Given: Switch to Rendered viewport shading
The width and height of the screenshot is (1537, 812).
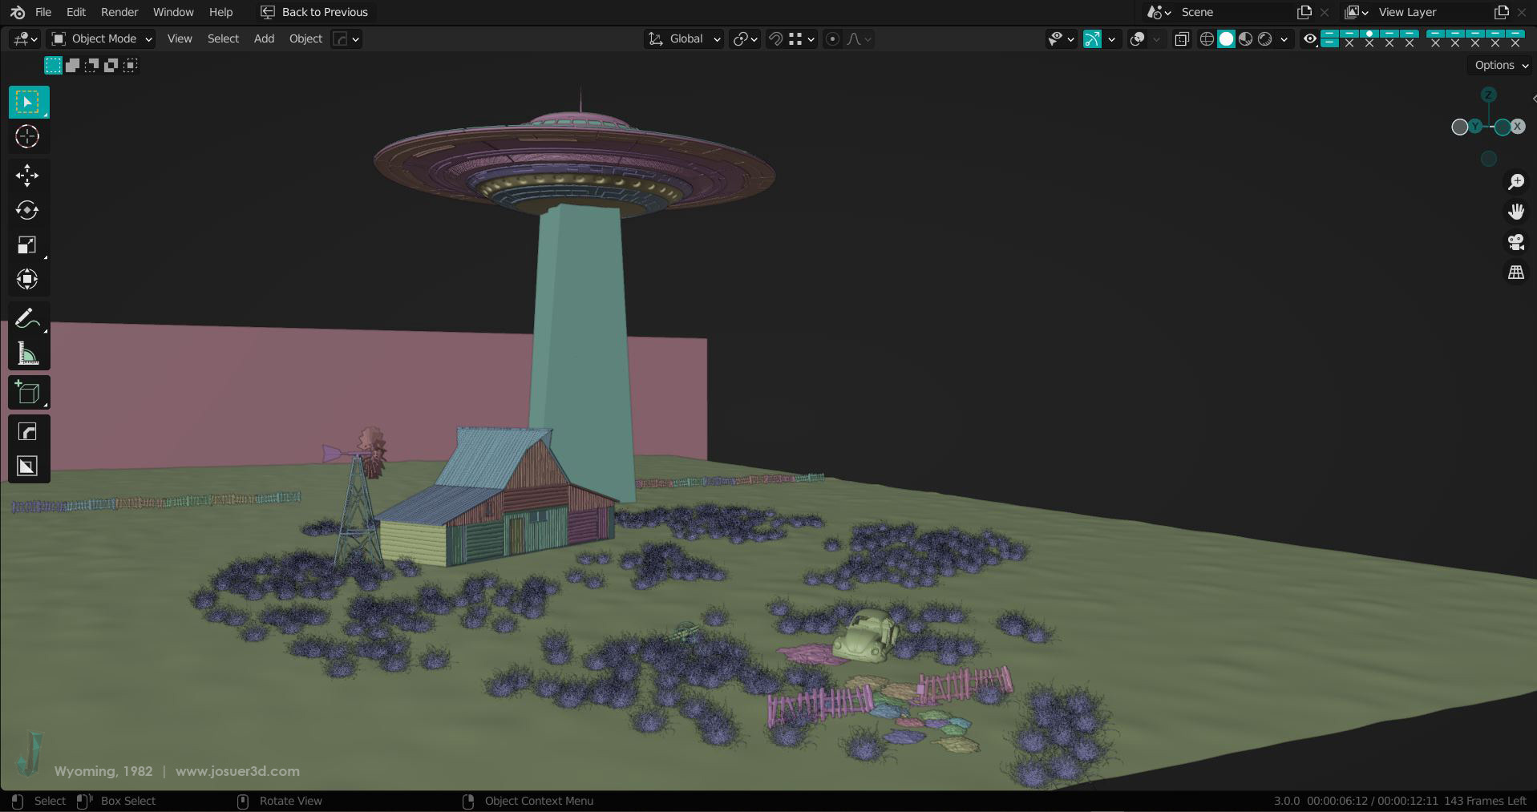Looking at the screenshot, I should 1264,38.
